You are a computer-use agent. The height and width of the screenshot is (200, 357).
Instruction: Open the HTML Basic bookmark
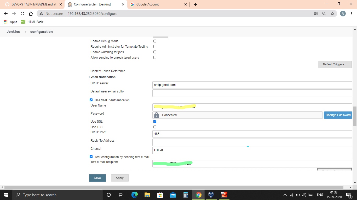coord(32,22)
